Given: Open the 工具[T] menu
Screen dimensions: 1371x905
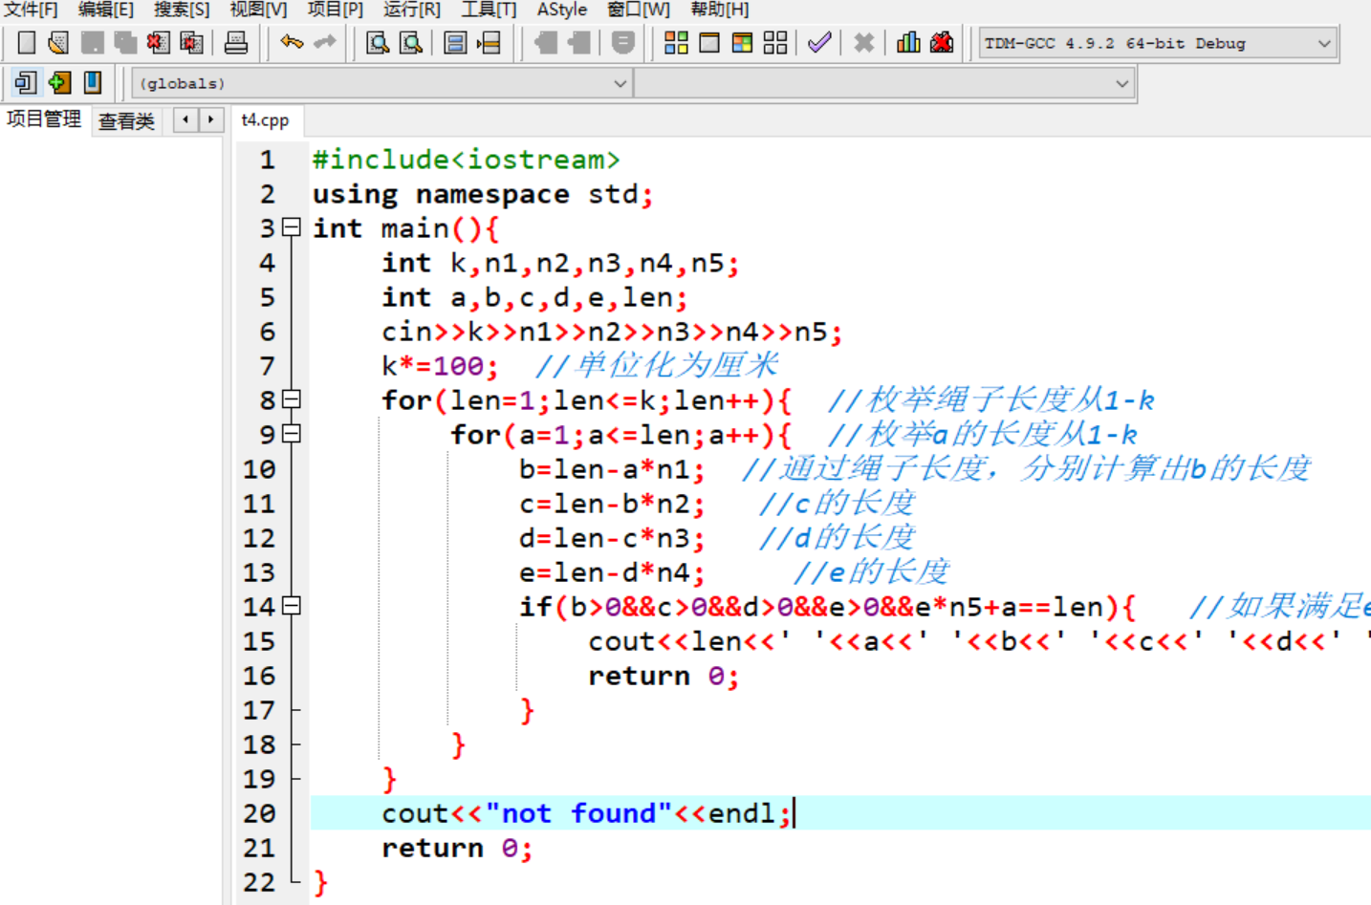Looking at the screenshot, I should (488, 10).
